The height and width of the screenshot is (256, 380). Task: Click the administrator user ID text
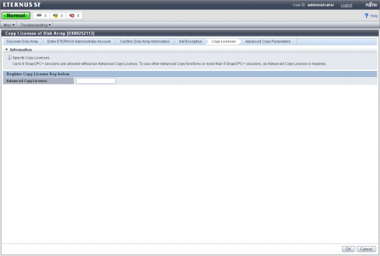pos(320,5)
